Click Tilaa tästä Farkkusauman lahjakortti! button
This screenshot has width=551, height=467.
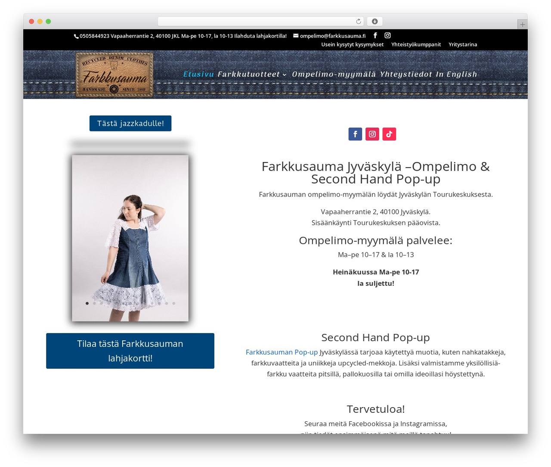click(130, 351)
